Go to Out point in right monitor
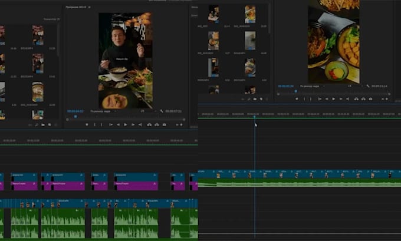Image resolution: width=401 pixels, height=241 pixels. [x=347, y=99]
